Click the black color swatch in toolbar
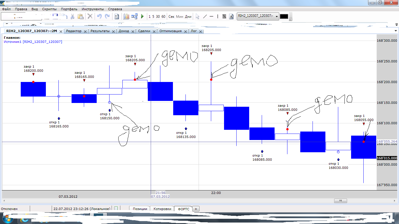399x224 pixels. pos(284,17)
